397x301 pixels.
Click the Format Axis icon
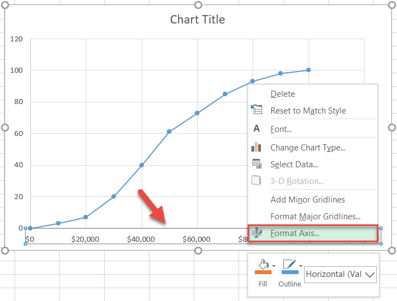tap(257, 233)
